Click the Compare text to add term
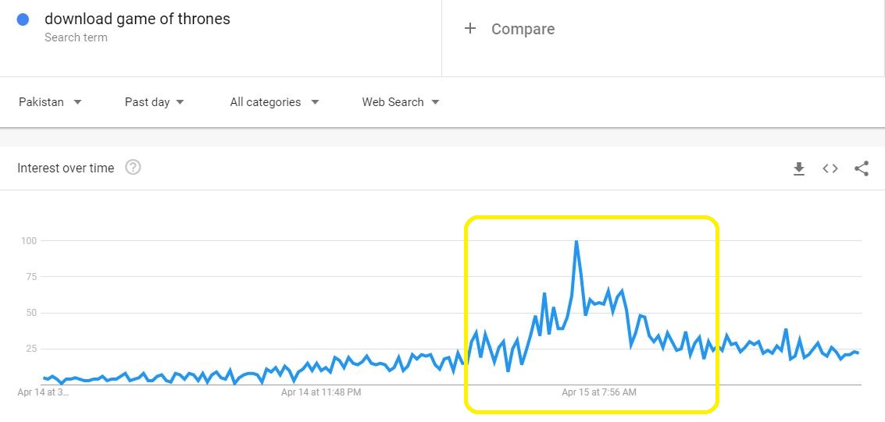The image size is (885, 422). (523, 29)
